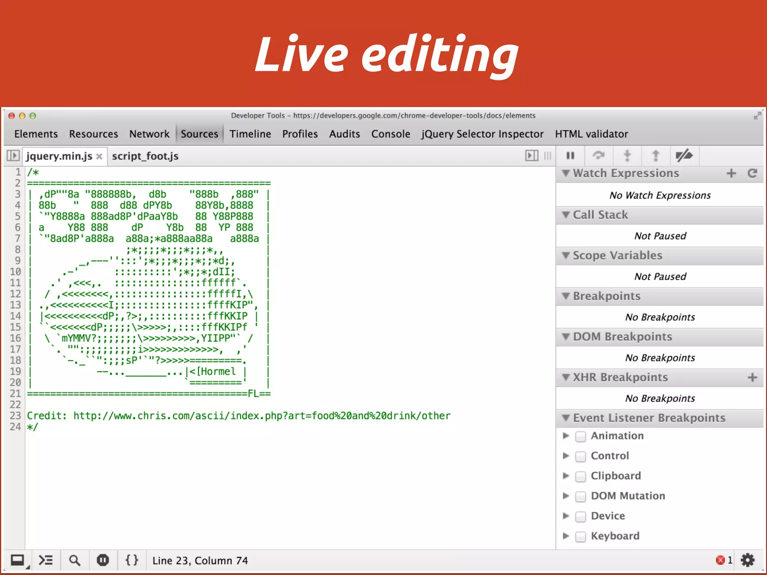Open search across sources
Screen dimensions: 767x575
click(x=75, y=560)
